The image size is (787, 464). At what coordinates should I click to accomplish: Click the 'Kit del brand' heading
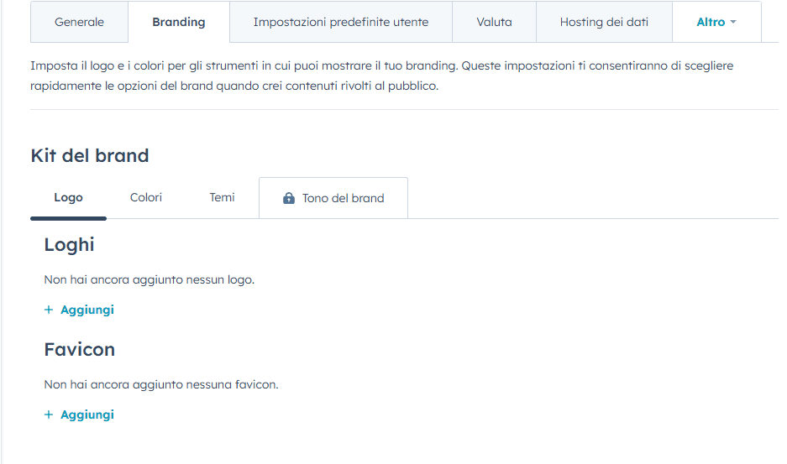click(90, 155)
